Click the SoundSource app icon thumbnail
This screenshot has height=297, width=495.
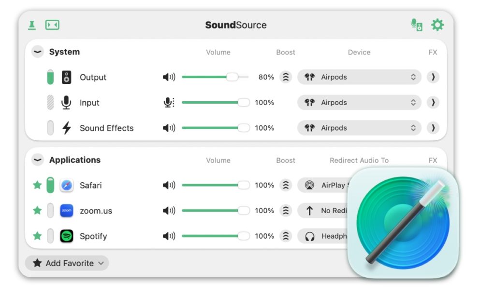(x=403, y=223)
